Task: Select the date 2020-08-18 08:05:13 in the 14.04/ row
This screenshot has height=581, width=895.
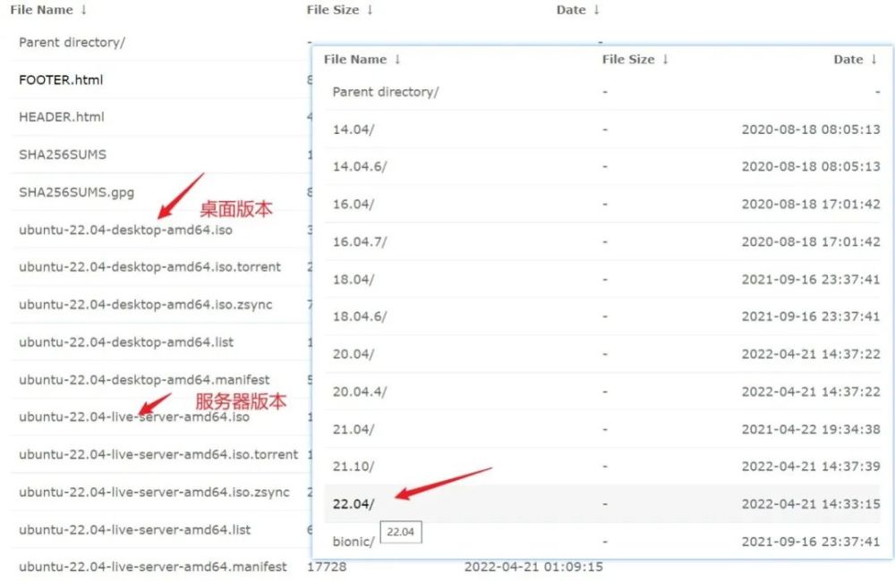Action: [x=811, y=130]
